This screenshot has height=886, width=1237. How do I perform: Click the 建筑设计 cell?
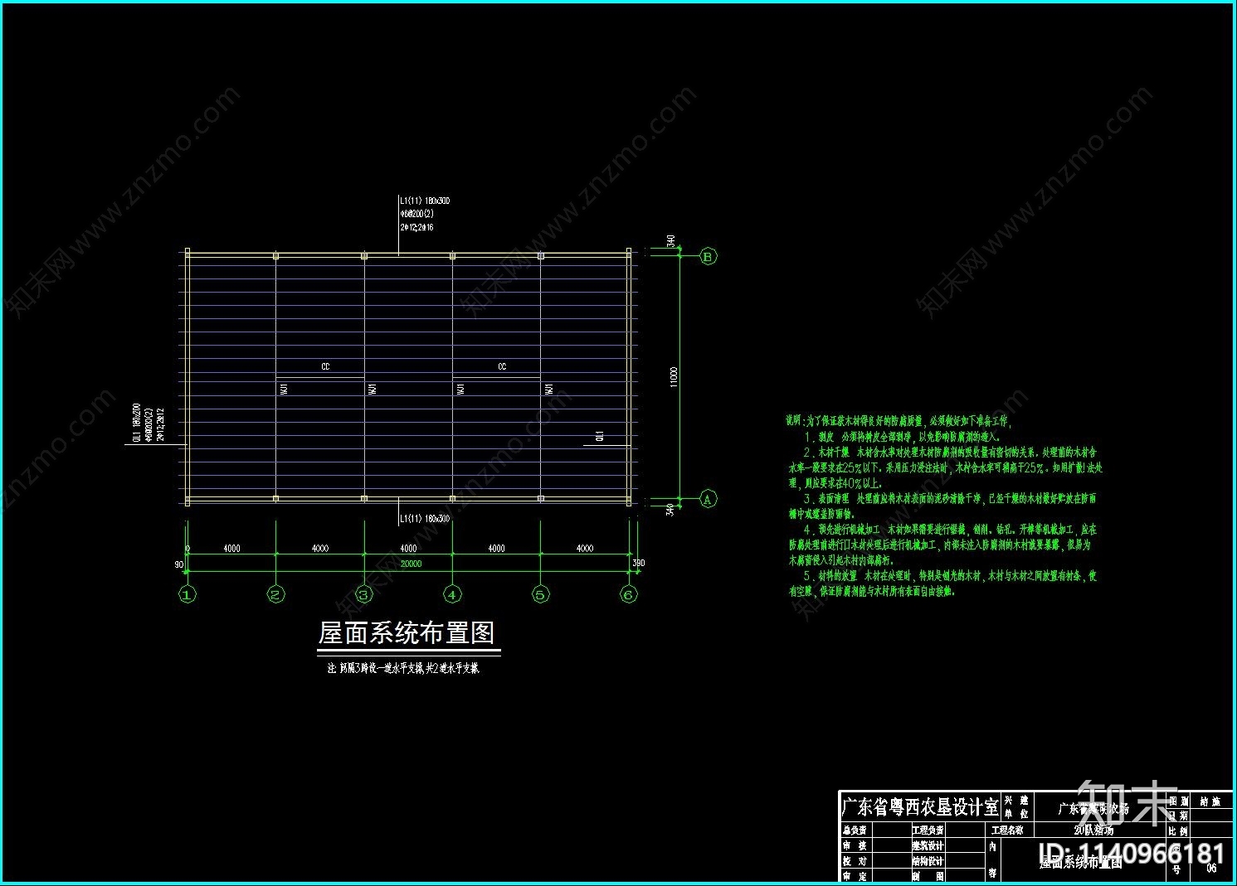[x=928, y=845]
